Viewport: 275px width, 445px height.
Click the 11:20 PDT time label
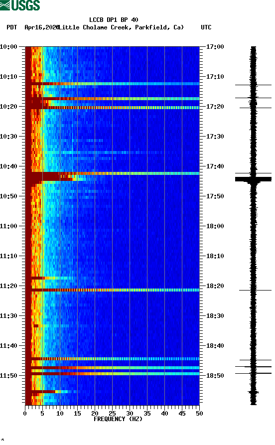point(8,286)
